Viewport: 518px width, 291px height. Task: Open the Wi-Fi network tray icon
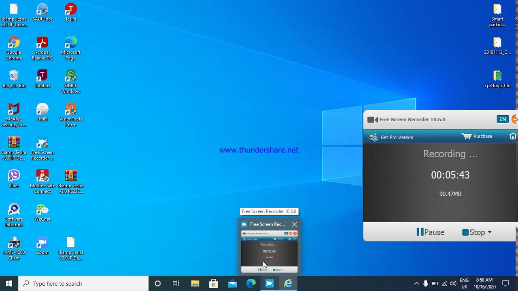coord(444,283)
